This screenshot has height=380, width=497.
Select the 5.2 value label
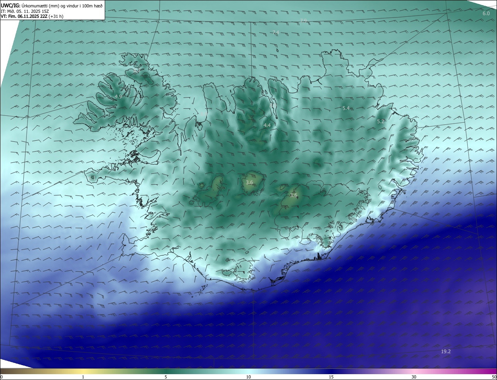point(381,121)
